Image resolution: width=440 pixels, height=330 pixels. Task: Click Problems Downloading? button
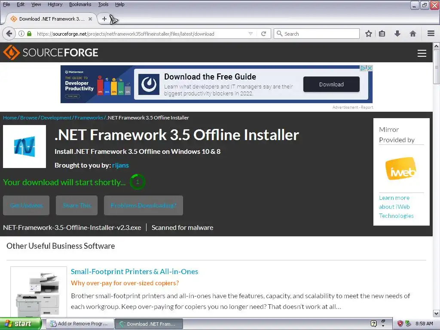click(x=144, y=205)
